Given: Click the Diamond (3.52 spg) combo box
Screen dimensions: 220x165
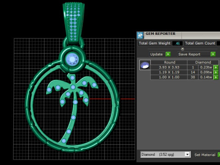Looking at the screenshot, I should pos(165,154).
